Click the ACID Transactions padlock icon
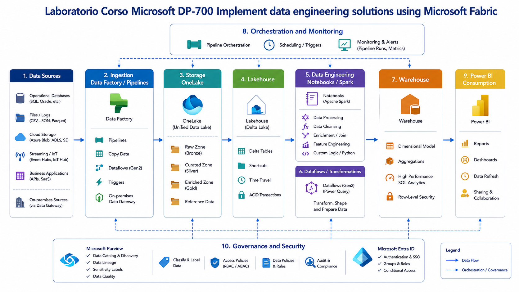This screenshot has width=519, height=292. tap(241, 195)
